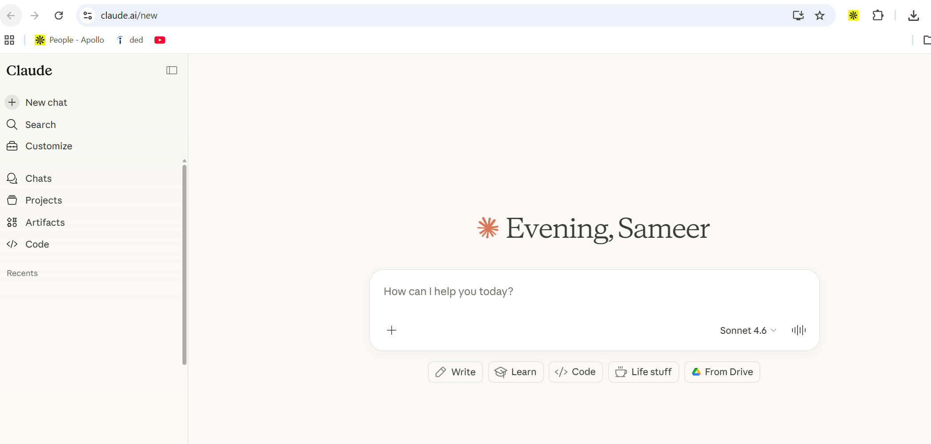931x444 pixels.
Task: Focus the 'How can I help you today?' field
Action: [594, 292]
